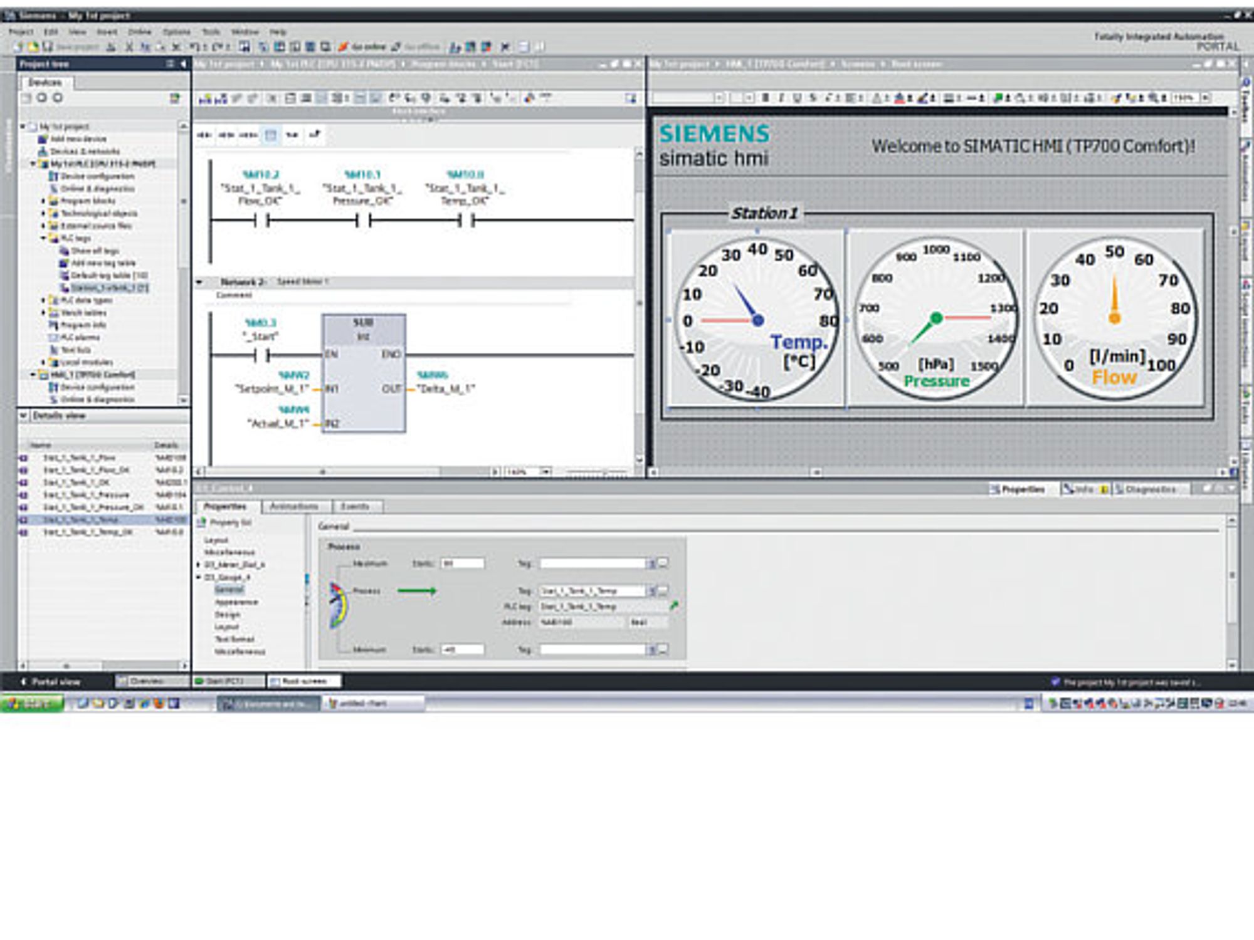This screenshot has width=1254, height=940.
Task: Click the Overview button in bottom bar
Action: coord(153,681)
